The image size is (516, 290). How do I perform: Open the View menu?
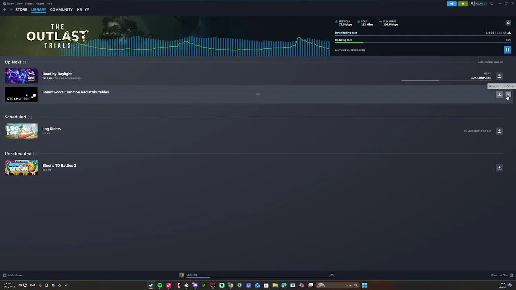click(x=19, y=4)
